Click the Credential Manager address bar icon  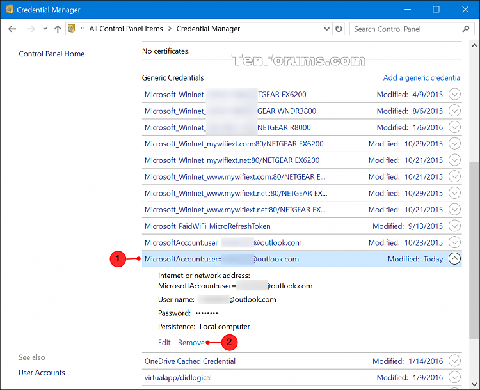pyautogui.click(x=71, y=28)
